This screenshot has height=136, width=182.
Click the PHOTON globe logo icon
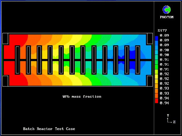click(x=167, y=10)
